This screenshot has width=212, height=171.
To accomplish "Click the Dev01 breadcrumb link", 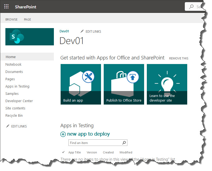I will pyautogui.click(x=64, y=31).
